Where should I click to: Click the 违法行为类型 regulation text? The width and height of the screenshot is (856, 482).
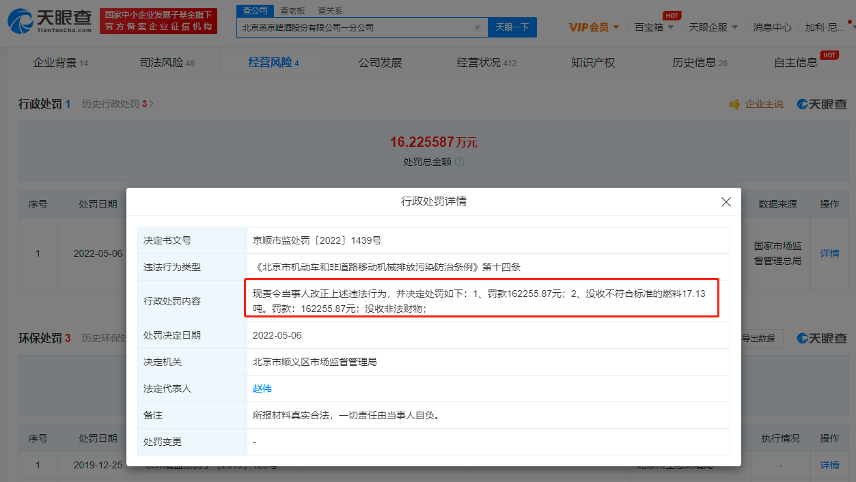(387, 267)
